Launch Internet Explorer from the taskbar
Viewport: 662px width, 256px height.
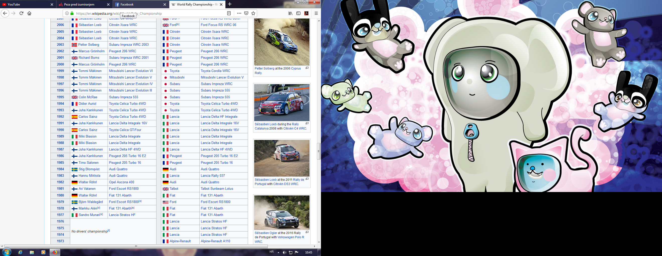click(20, 252)
